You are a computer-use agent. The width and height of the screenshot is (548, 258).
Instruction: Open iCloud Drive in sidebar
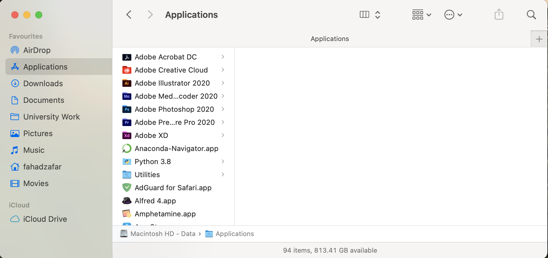[59, 219]
